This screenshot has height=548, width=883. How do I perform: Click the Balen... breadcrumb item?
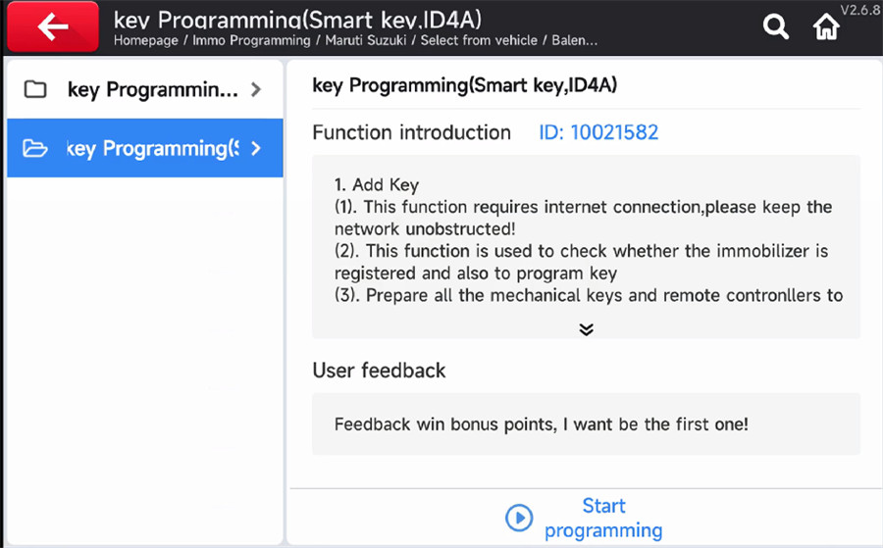574,40
